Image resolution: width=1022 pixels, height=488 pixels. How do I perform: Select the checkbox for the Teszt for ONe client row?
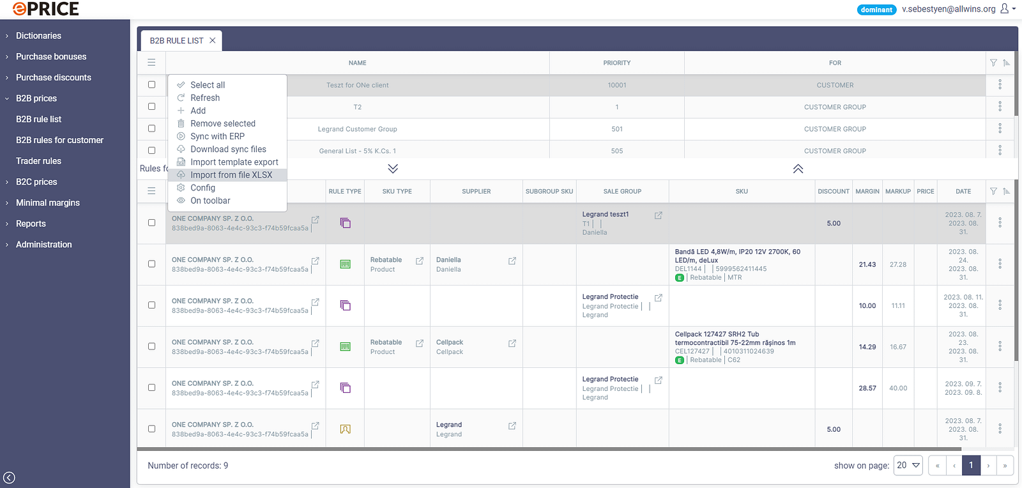pyautogui.click(x=151, y=84)
